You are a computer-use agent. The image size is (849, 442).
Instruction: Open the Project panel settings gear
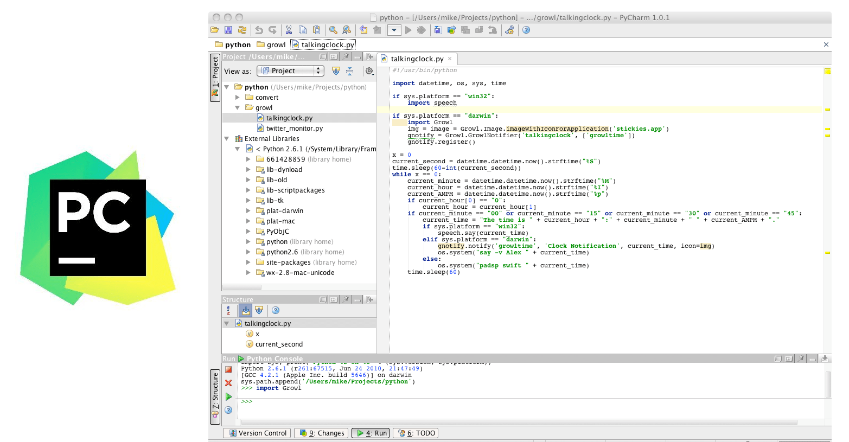click(x=369, y=71)
